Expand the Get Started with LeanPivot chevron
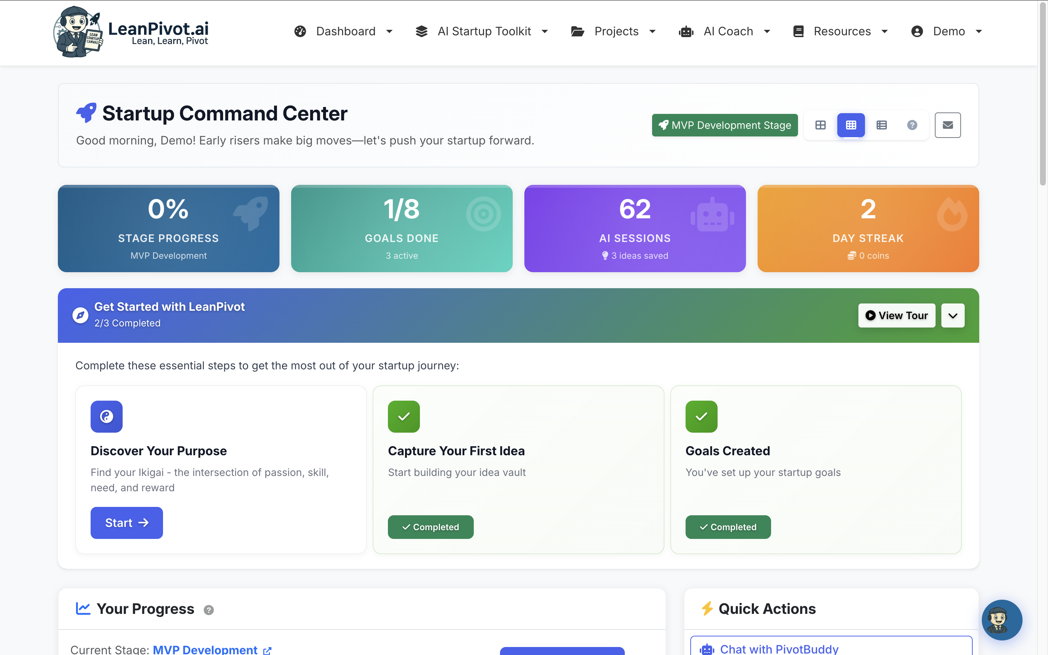Image resolution: width=1048 pixels, height=655 pixels. (953, 315)
